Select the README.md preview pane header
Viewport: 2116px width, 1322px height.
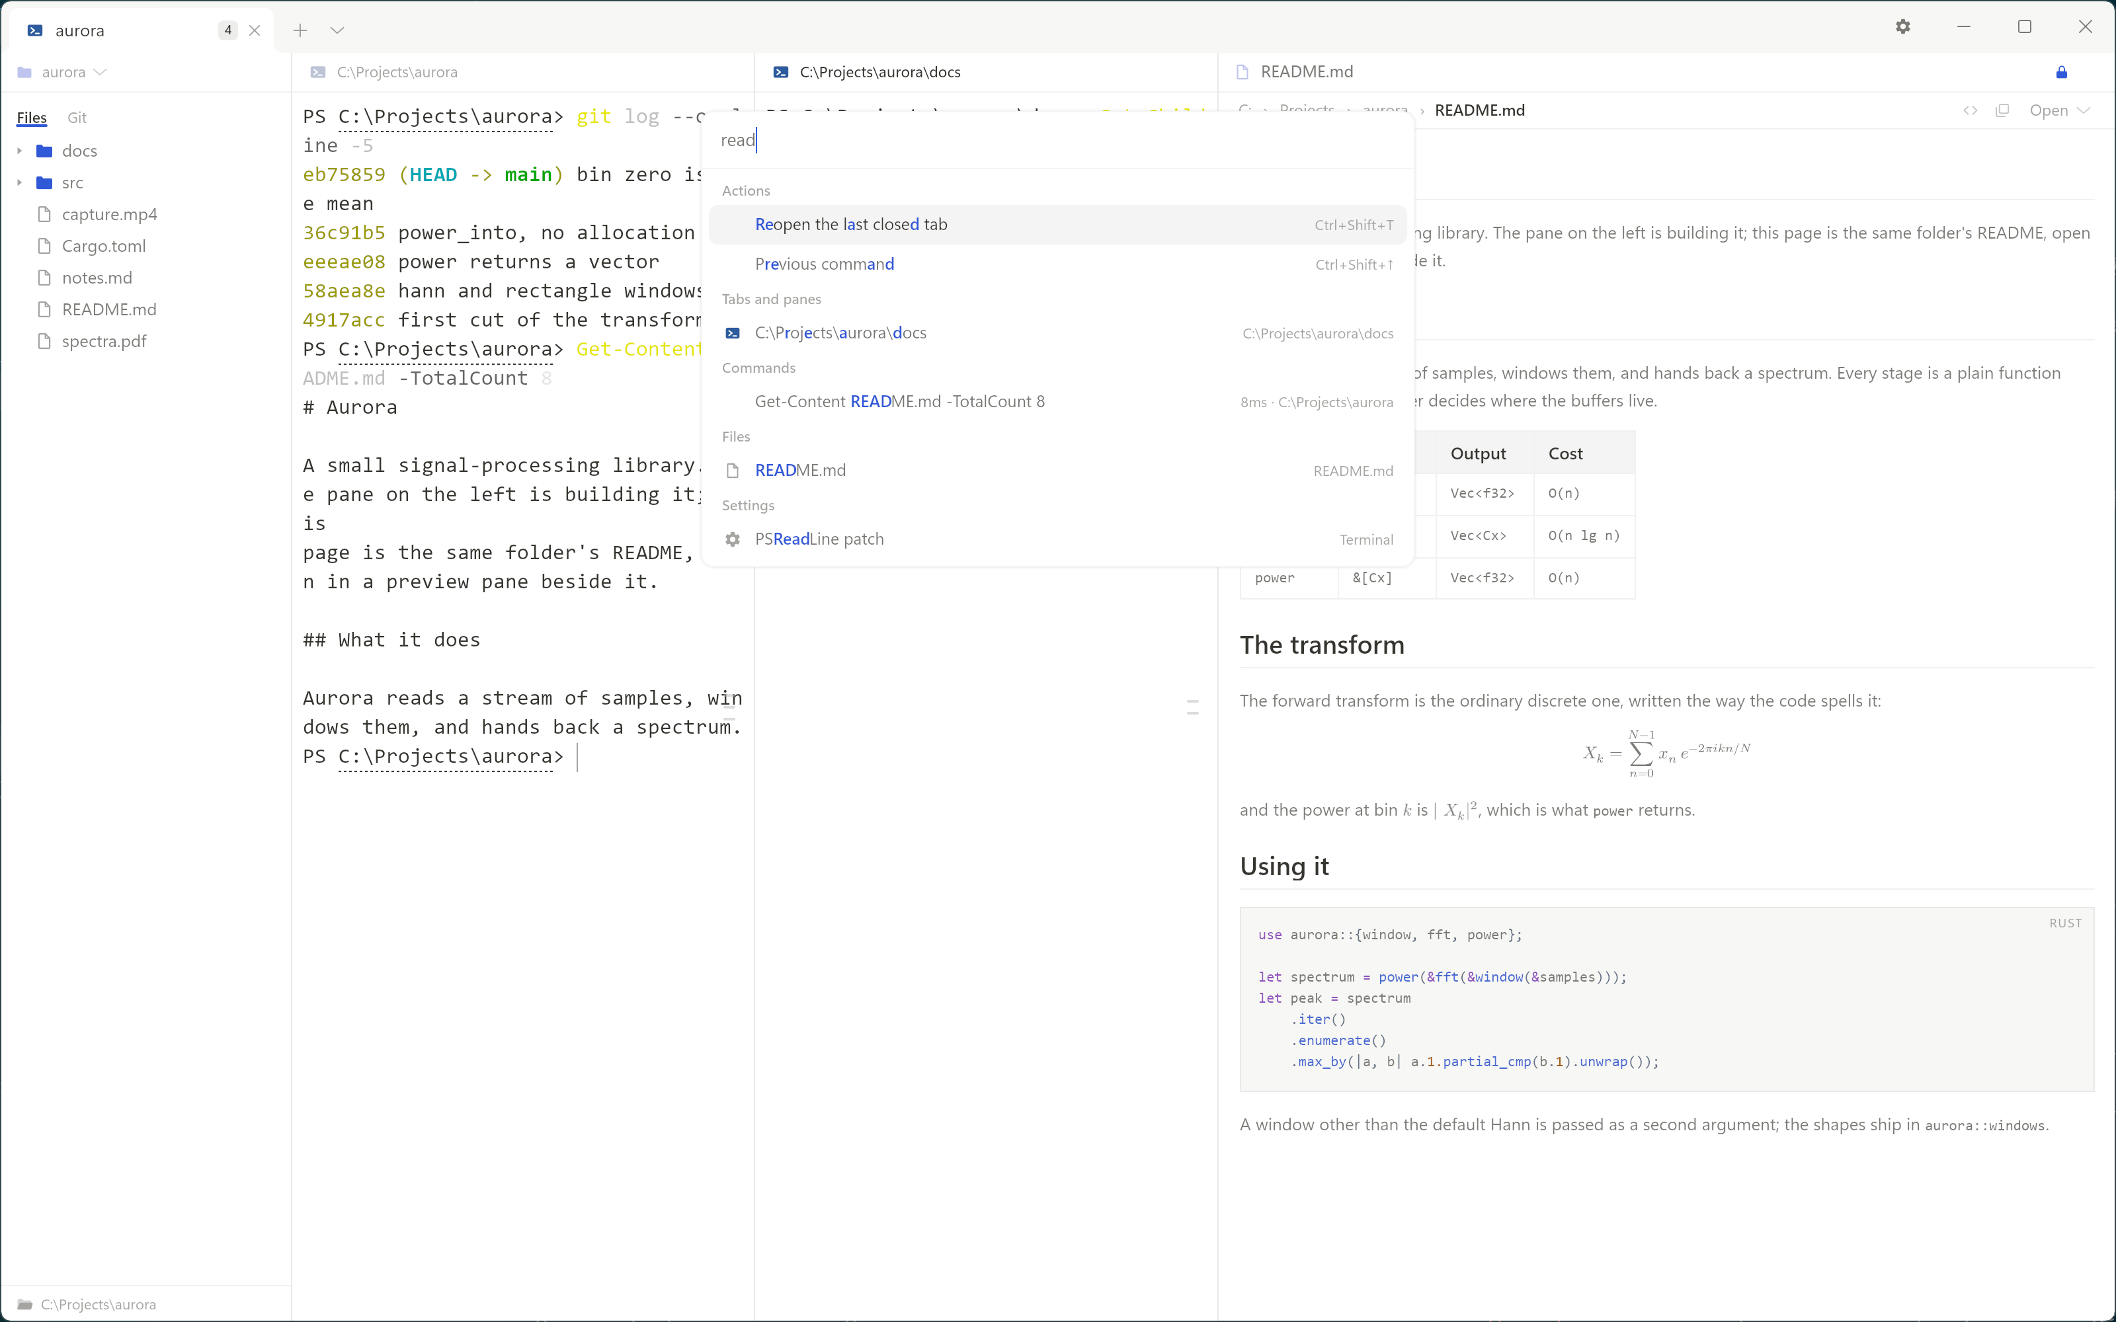click(x=1666, y=71)
